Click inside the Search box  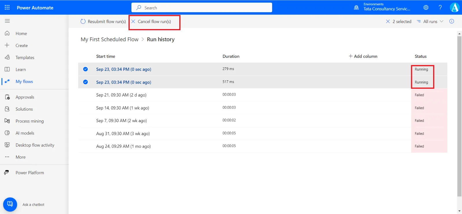(202, 7)
